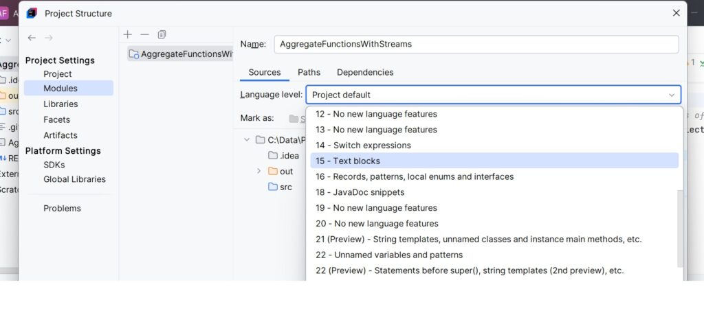
Task: Click the forward navigation arrow
Action: pos(49,38)
